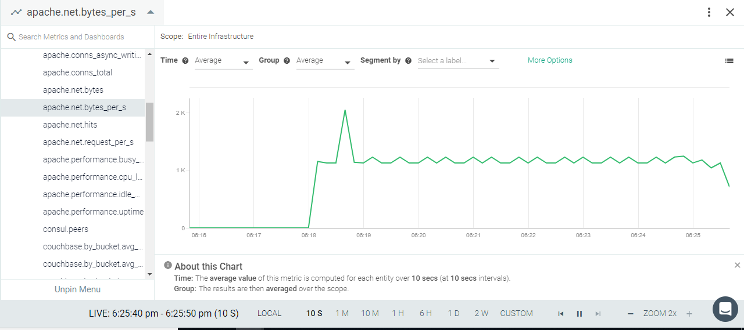Open the Group aggregation help icon

(x=287, y=60)
